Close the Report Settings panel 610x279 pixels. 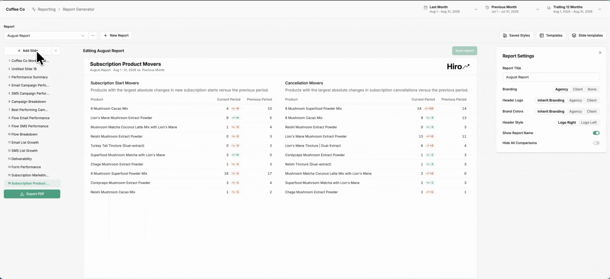point(600,53)
